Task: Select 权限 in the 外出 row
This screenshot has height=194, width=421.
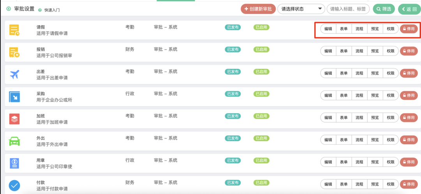Action: 391,140
